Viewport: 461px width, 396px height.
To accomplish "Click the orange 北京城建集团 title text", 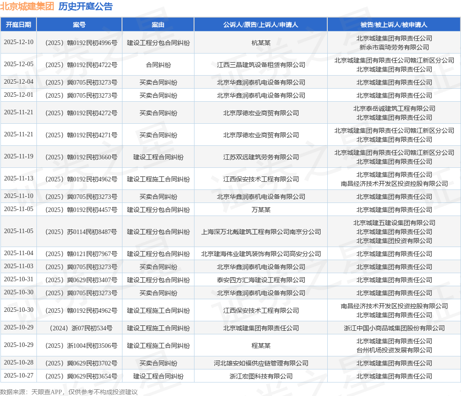I will click(27, 6).
